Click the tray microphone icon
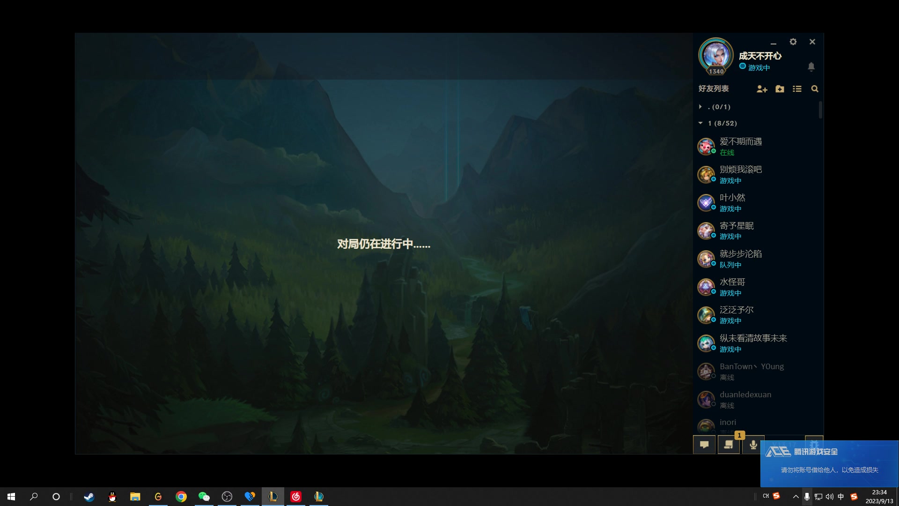The height and width of the screenshot is (506, 899). pyautogui.click(x=807, y=497)
